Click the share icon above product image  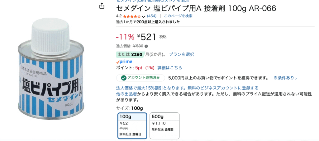click(x=102, y=6)
